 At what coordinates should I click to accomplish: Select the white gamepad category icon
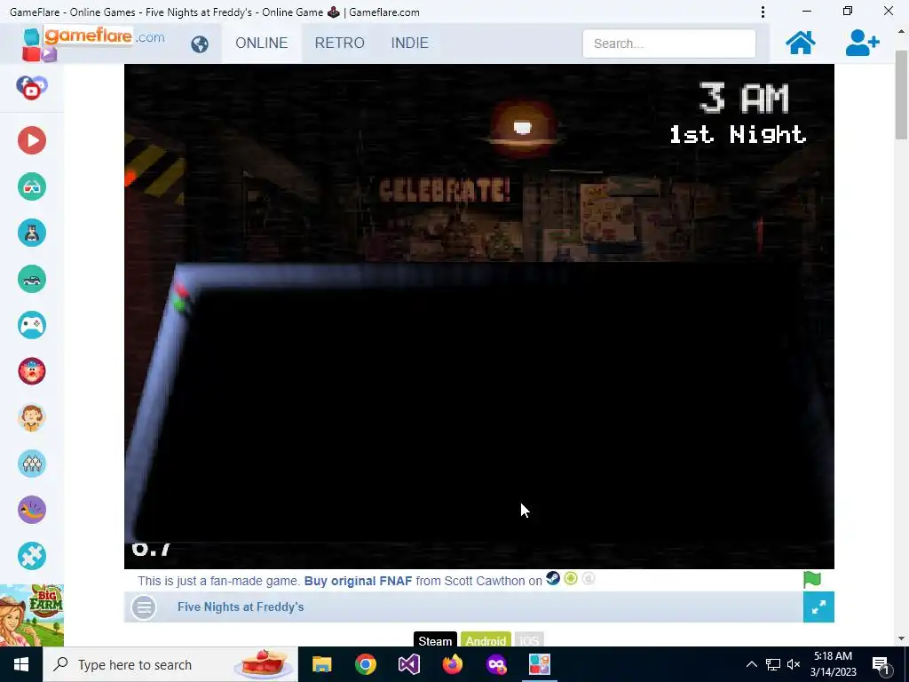tap(32, 325)
